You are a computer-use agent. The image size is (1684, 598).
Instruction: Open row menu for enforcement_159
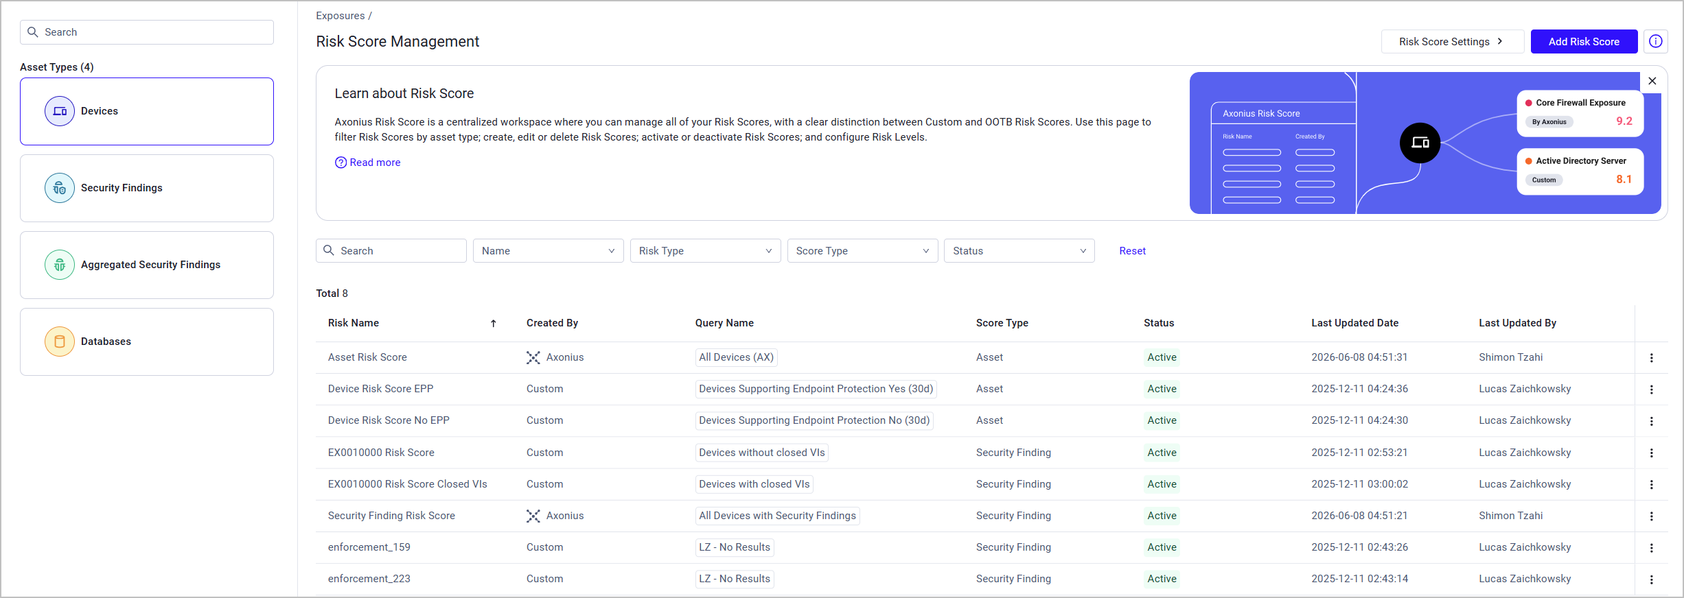pos(1652,548)
